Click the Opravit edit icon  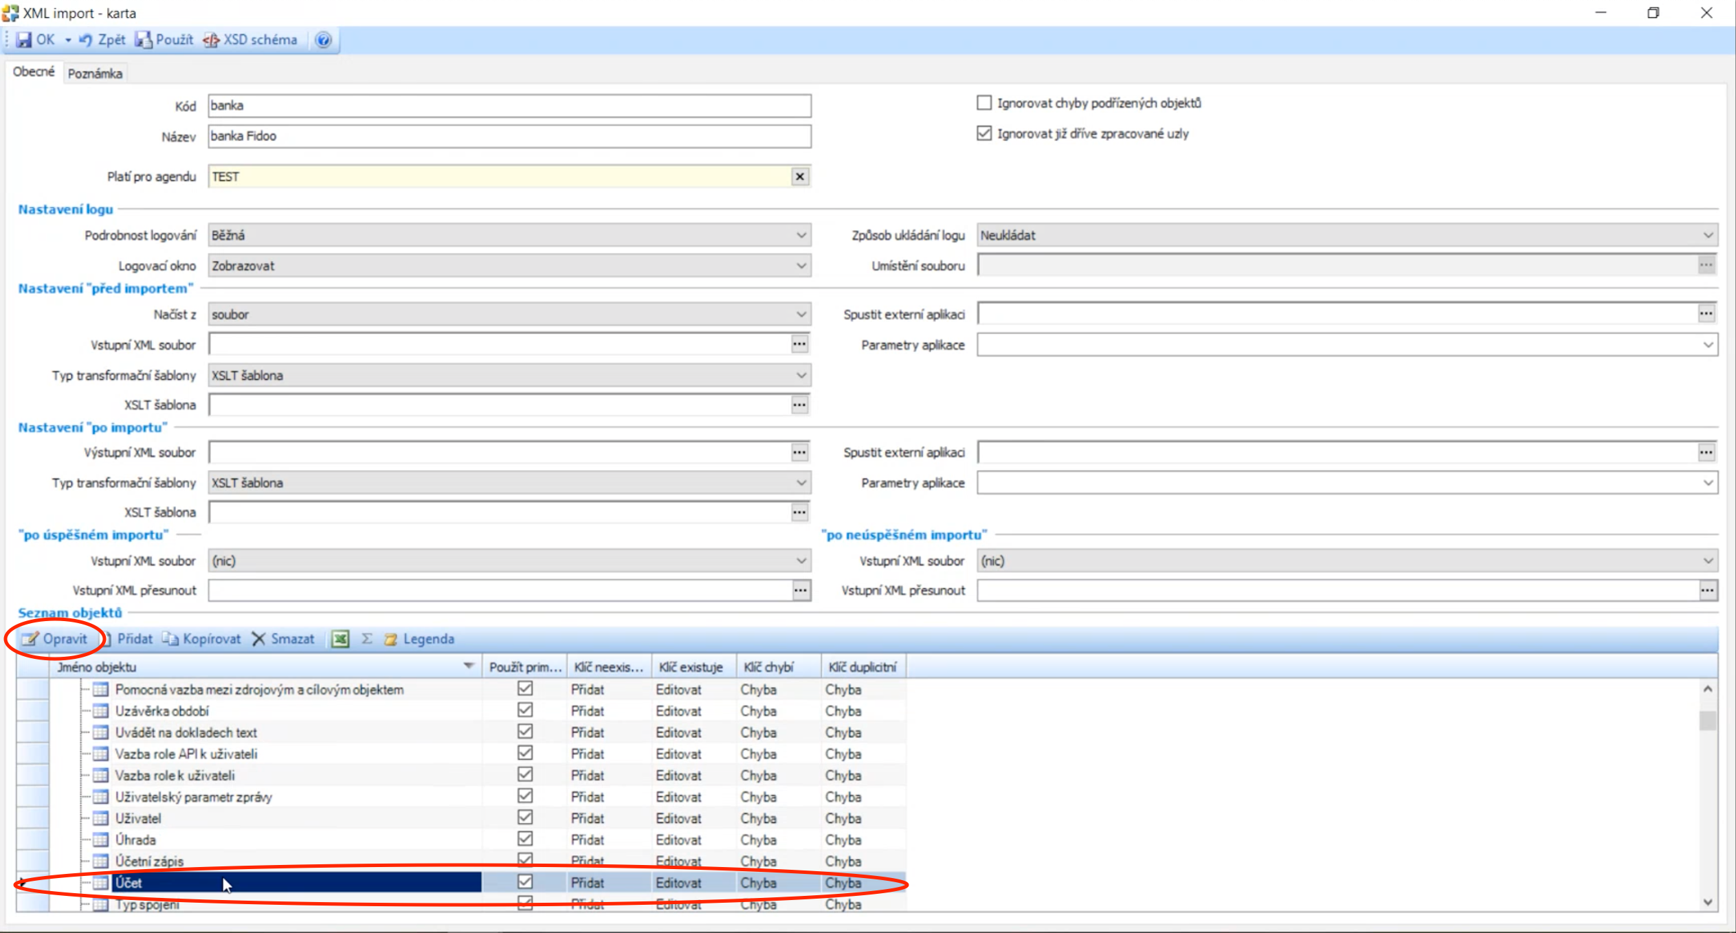(30, 639)
